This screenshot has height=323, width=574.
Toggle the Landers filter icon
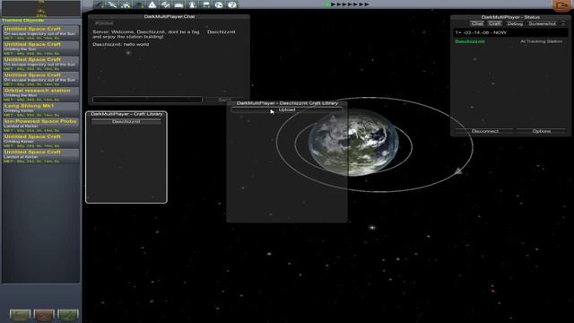(139, 4)
